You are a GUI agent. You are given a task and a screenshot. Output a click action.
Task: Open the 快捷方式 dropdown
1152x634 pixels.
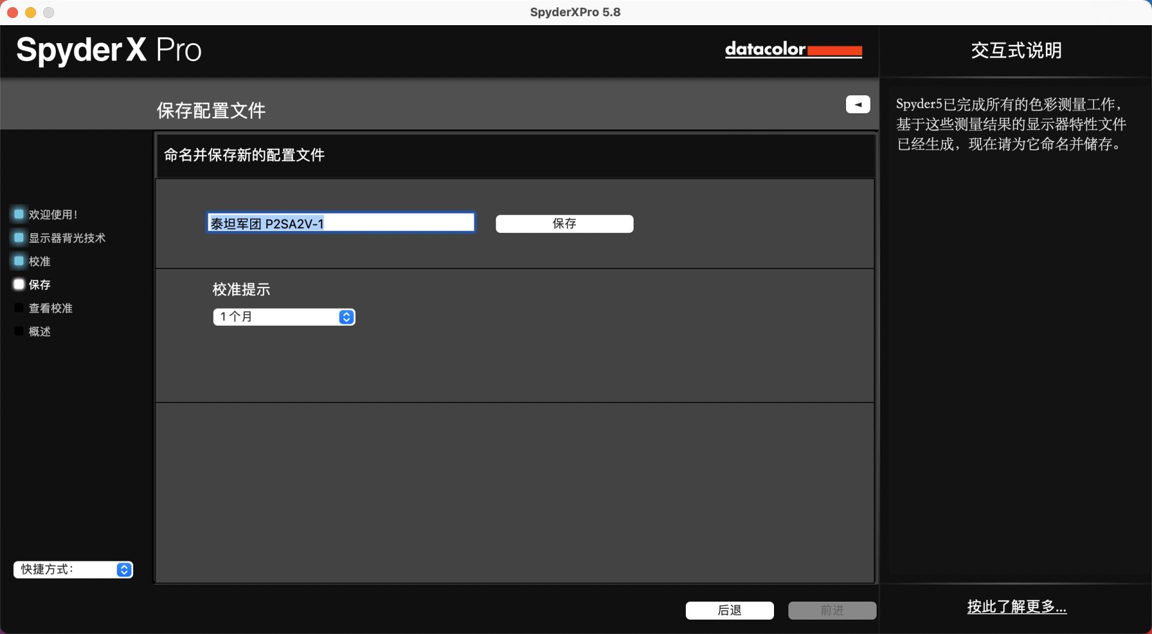[73, 569]
